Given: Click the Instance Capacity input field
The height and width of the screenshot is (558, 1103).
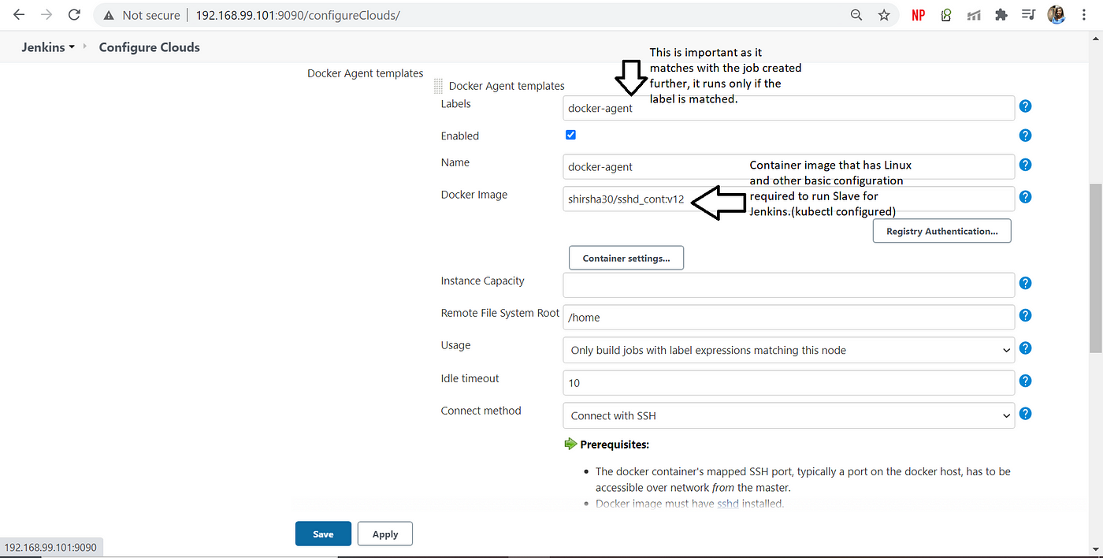Looking at the screenshot, I should 789,285.
